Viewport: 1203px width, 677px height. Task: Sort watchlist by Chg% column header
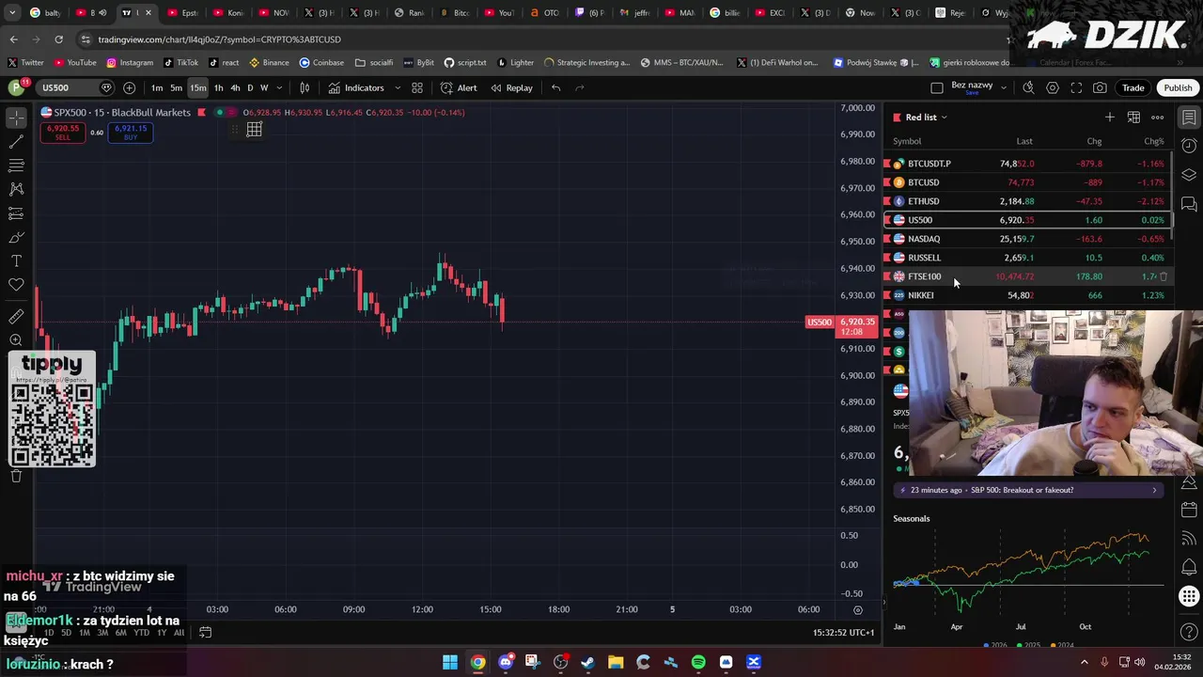tap(1154, 141)
